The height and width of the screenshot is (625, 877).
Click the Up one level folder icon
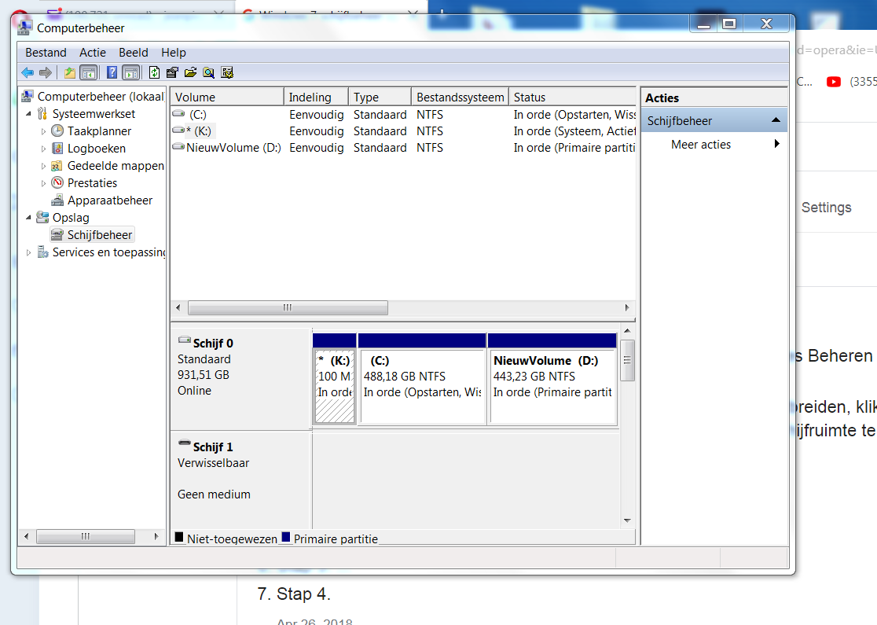click(69, 73)
